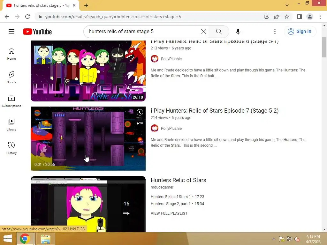
Task: Click the site lock icon in address bar
Action: 40,17
